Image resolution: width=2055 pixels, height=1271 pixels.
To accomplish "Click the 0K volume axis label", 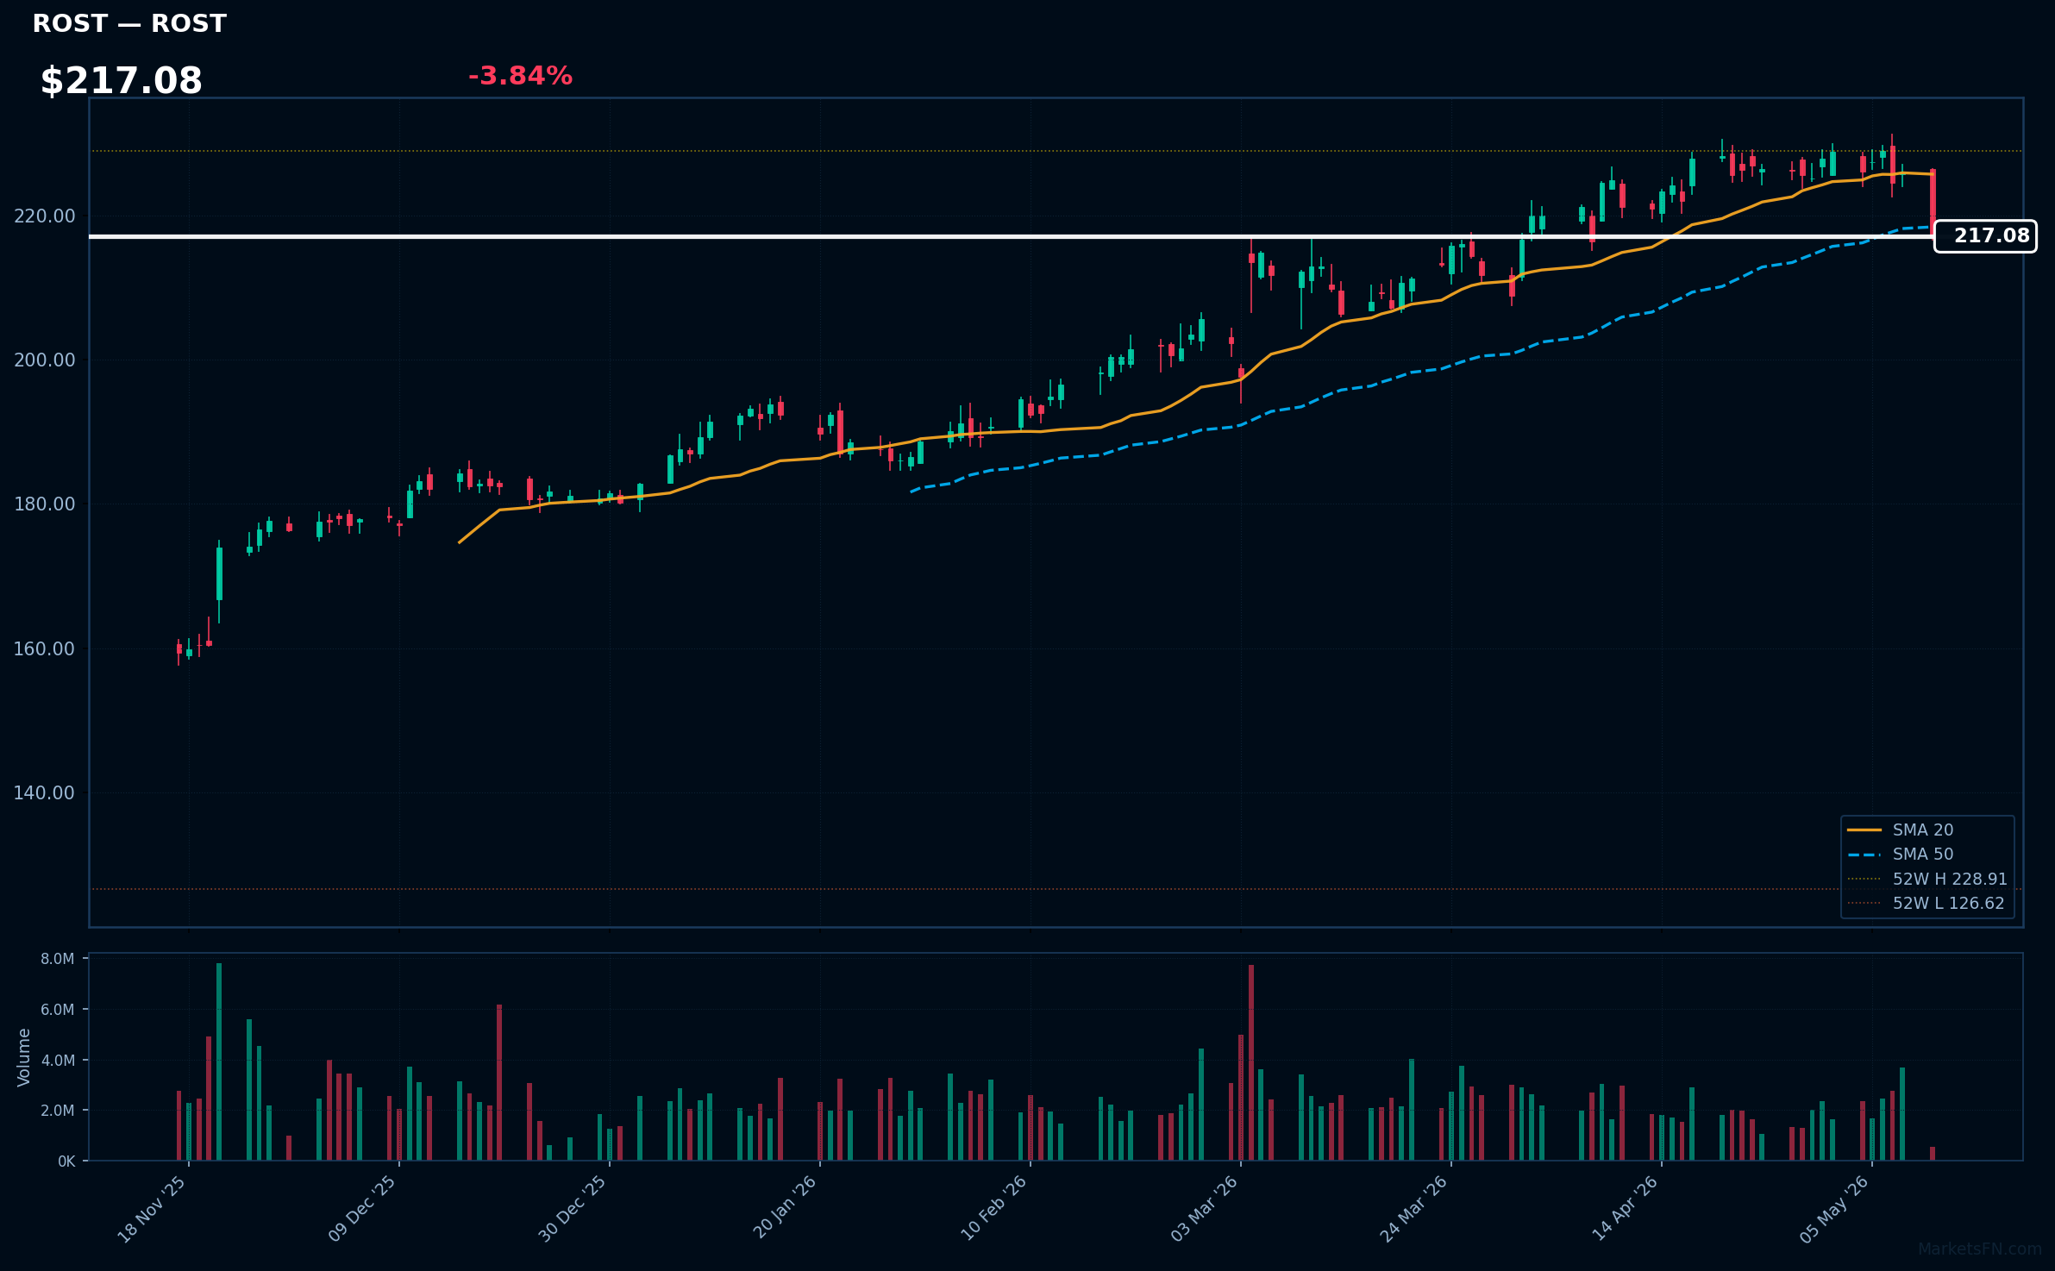I will (x=66, y=1161).
